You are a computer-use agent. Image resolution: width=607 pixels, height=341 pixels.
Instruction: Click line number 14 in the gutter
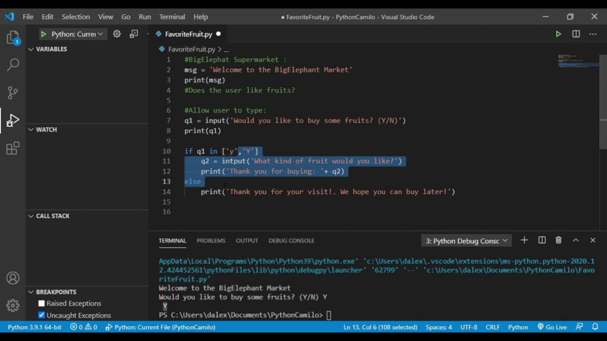point(167,191)
